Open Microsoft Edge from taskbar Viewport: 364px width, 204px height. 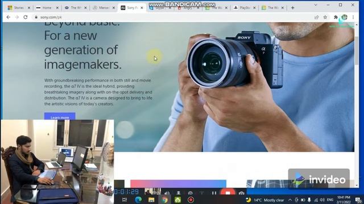coord(138,199)
